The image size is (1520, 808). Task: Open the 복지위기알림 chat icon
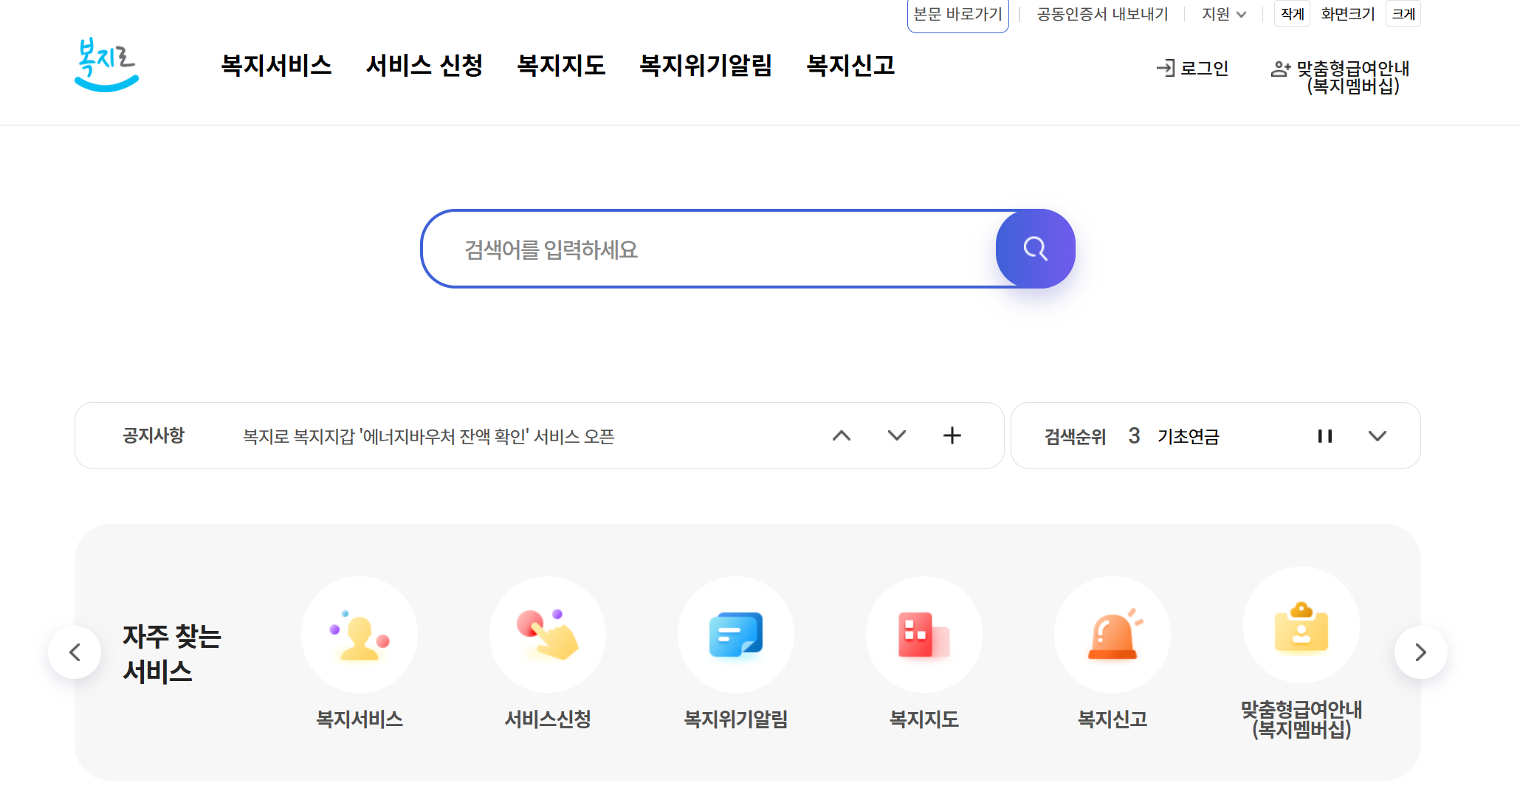pos(736,635)
